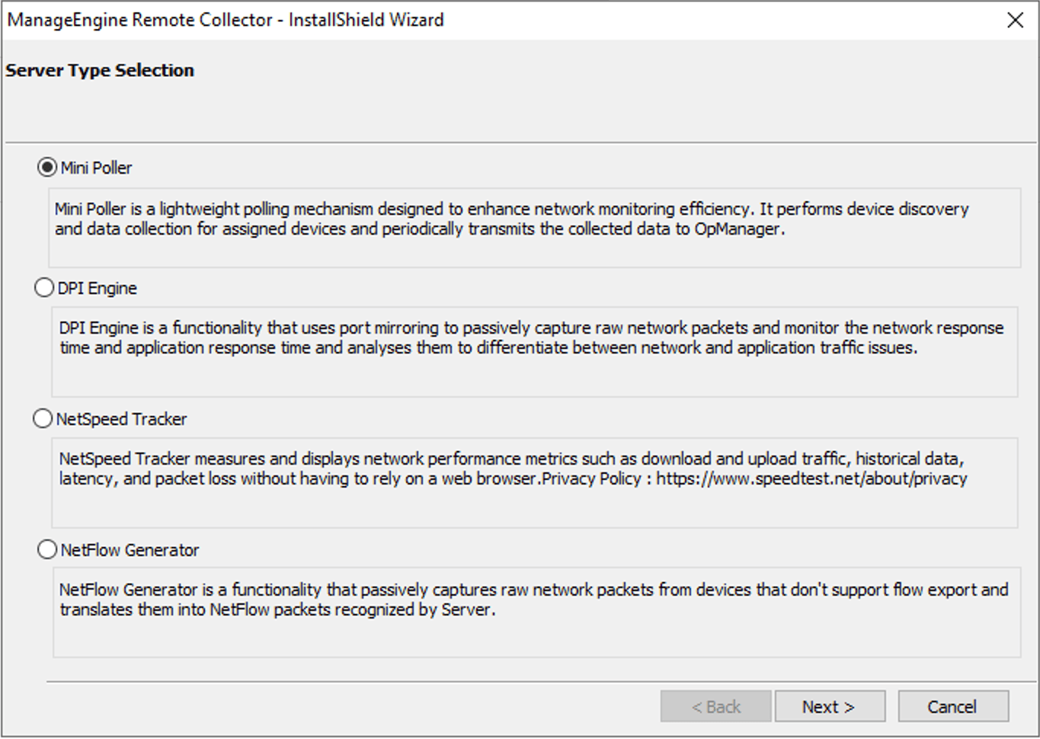
Task: Click the DPI Engine option label text
Action: point(98,289)
